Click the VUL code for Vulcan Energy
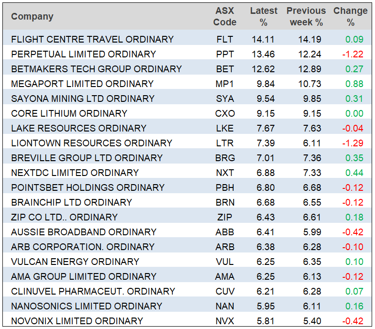375x329 pixels. [x=225, y=262]
